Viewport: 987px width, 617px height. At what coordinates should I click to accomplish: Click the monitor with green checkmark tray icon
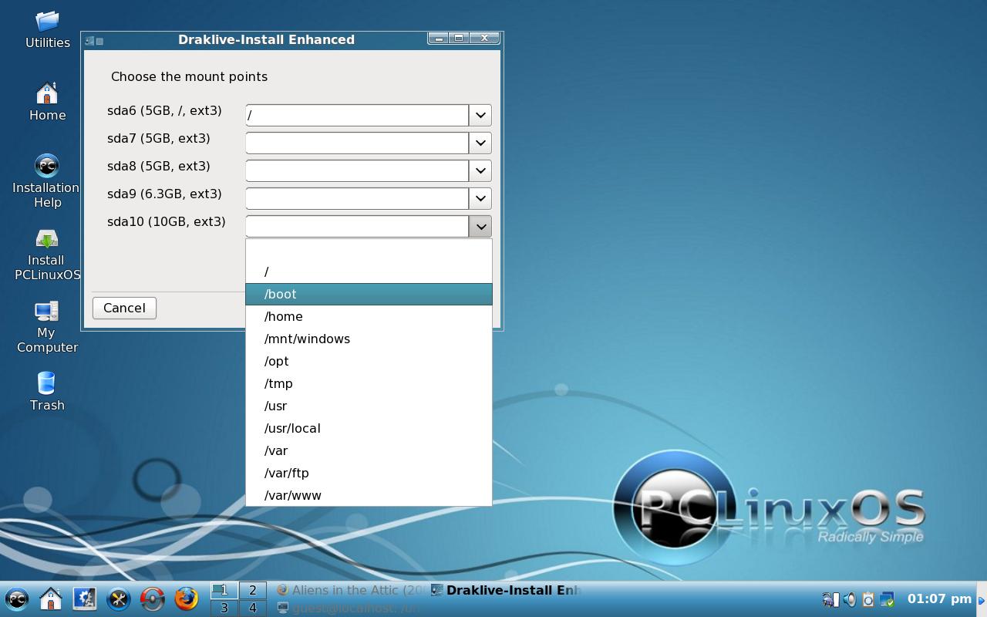pos(887,598)
